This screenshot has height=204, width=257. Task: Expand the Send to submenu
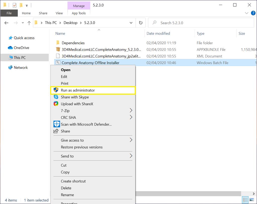click(93, 156)
